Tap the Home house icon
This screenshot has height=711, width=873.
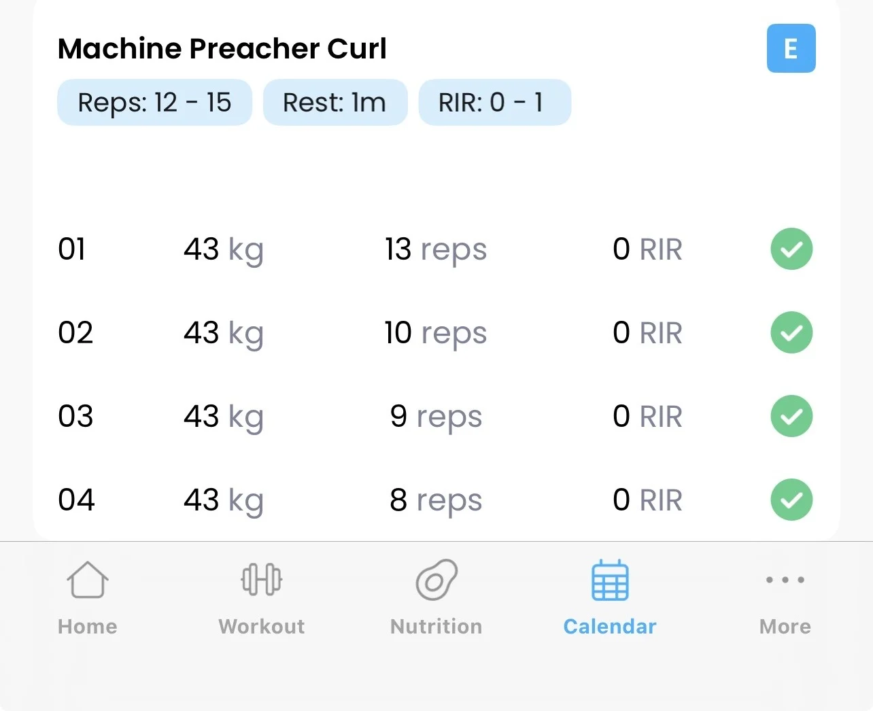tap(87, 580)
